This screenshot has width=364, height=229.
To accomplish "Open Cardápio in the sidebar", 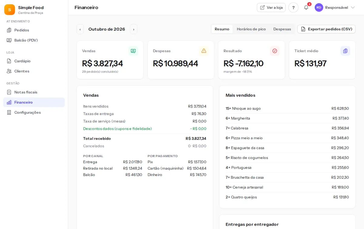I will pos(34,61).
